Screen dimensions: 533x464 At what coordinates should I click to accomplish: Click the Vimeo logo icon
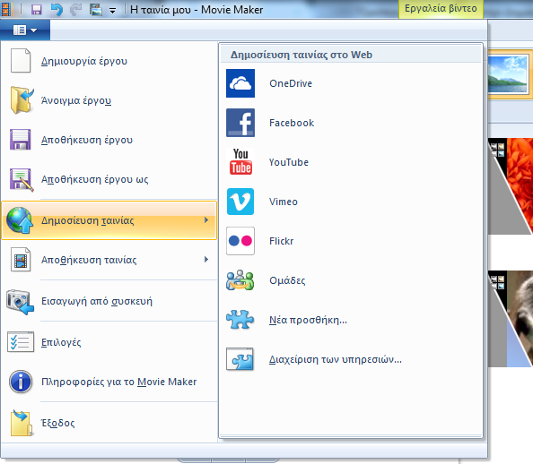pos(240,202)
